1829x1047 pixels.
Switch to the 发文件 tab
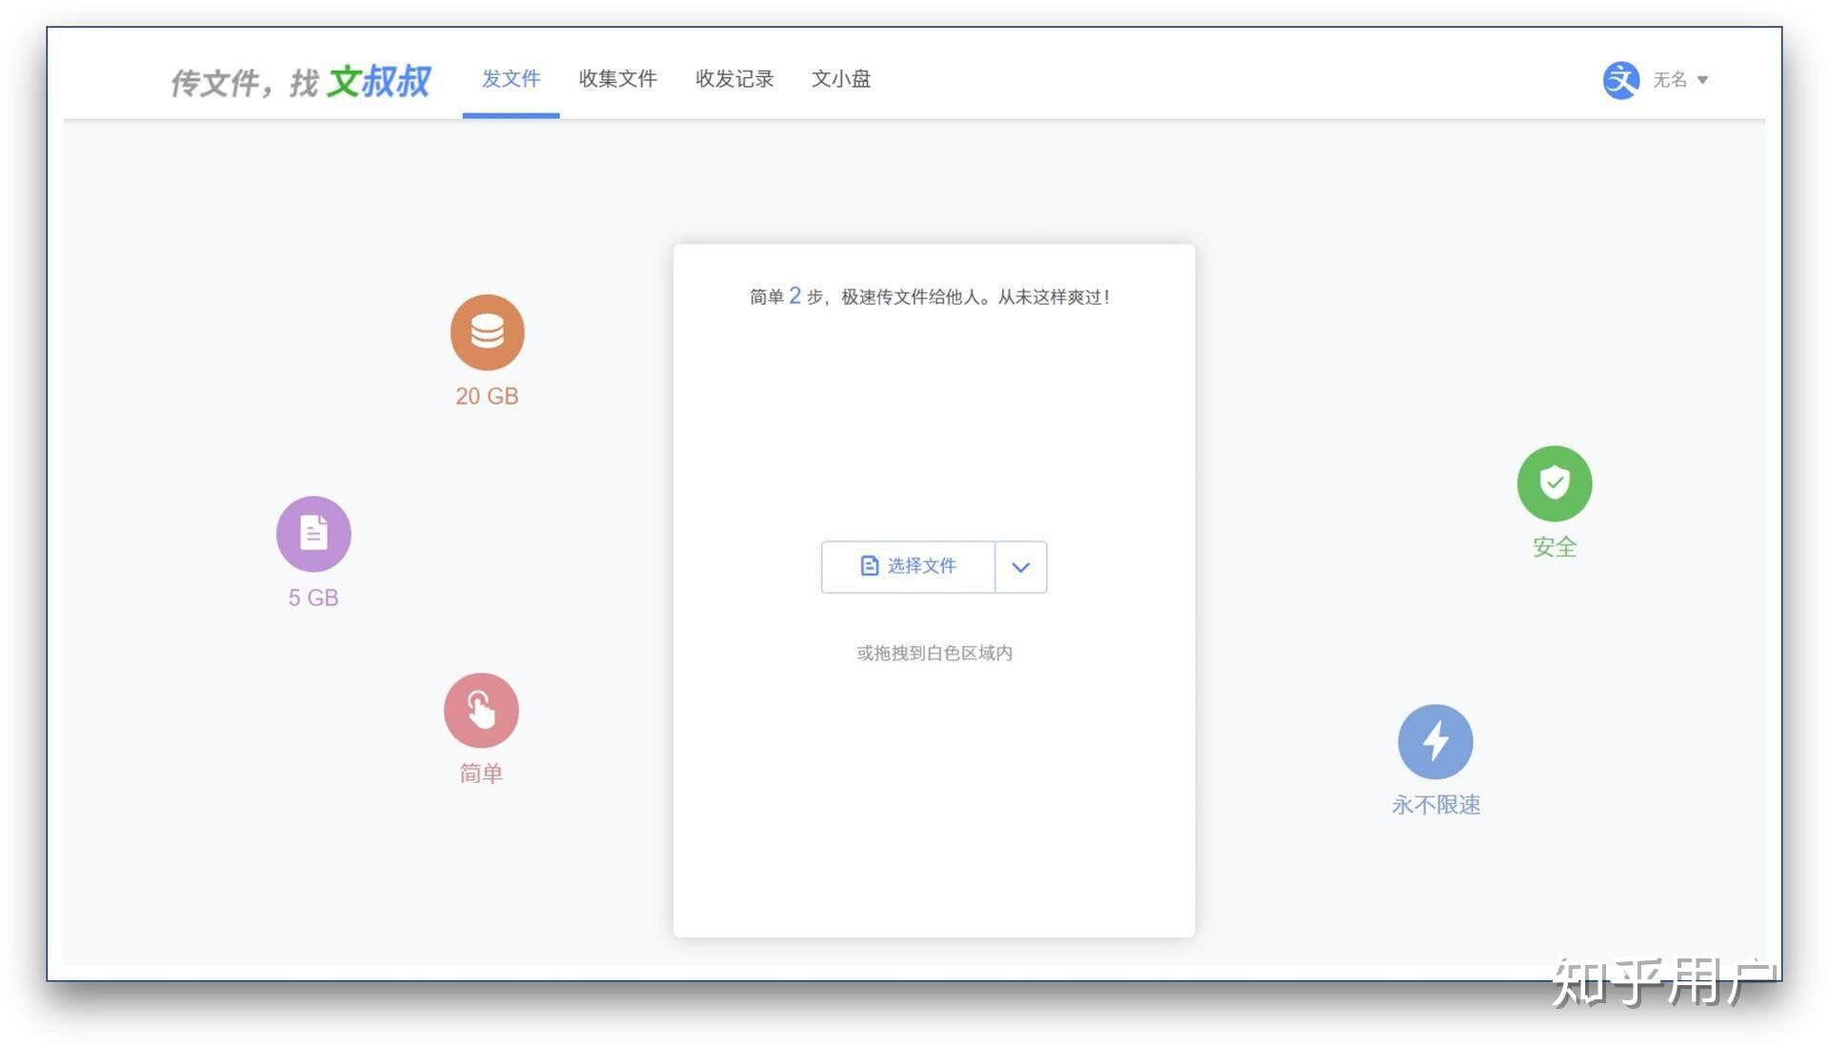click(511, 79)
